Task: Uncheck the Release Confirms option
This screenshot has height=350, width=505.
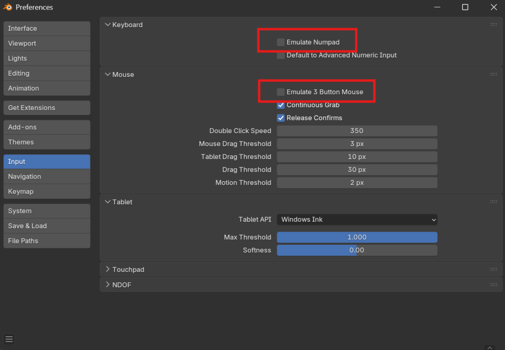Action: (281, 118)
